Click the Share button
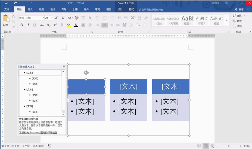 239,10
